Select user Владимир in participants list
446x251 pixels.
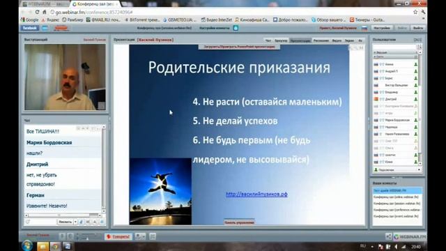click(x=395, y=92)
